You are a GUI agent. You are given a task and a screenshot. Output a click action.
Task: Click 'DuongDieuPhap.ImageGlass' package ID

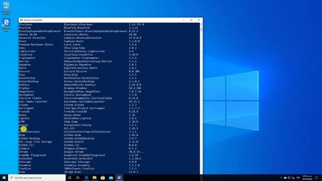[x=82, y=92]
